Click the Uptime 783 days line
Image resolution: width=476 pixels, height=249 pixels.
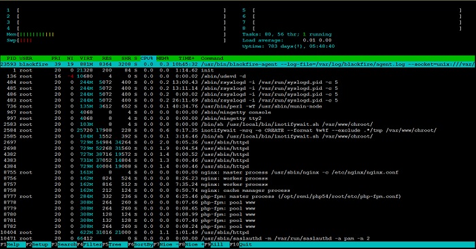288,46
